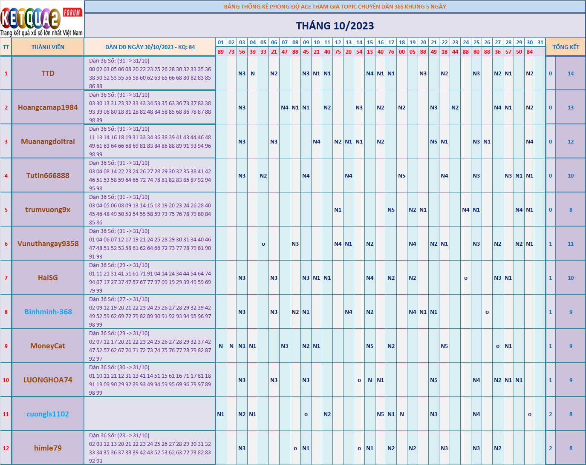Select himle79's number set cell
The height and width of the screenshot is (465, 586).
click(150, 448)
